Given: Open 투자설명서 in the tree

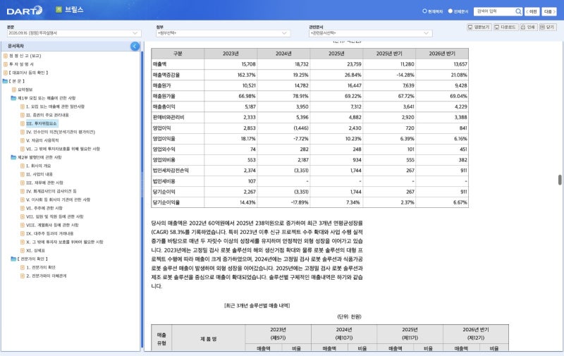Looking at the screenshot, I should 21,64.
